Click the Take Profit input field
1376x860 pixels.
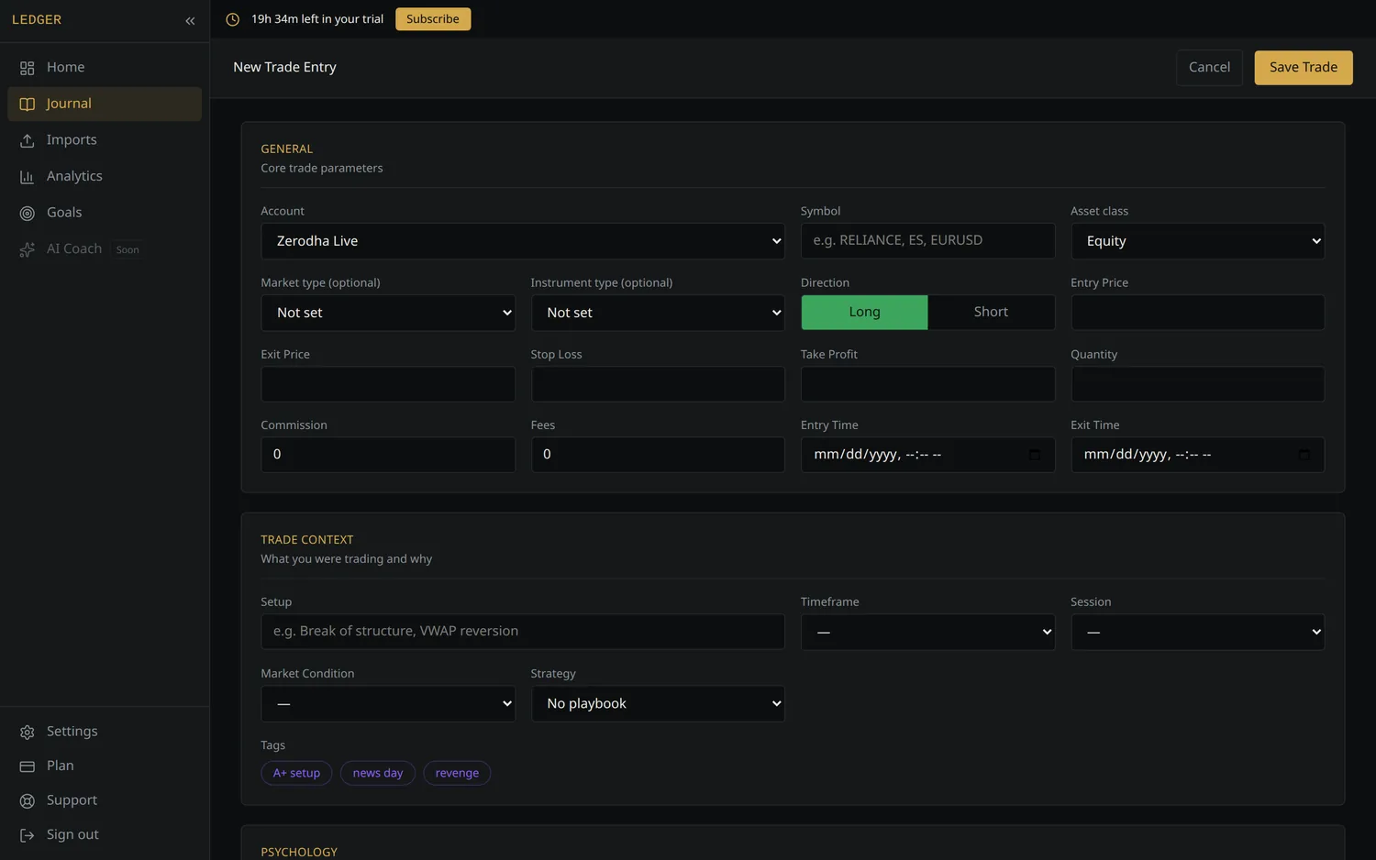927,384
